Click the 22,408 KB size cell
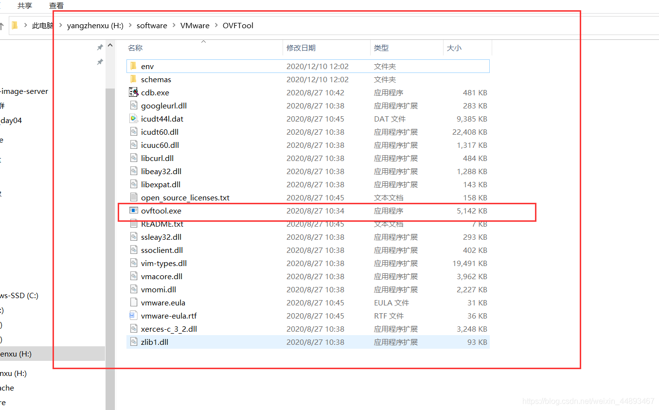Viewport: 659px width, 410px height. tap(470, 132)
